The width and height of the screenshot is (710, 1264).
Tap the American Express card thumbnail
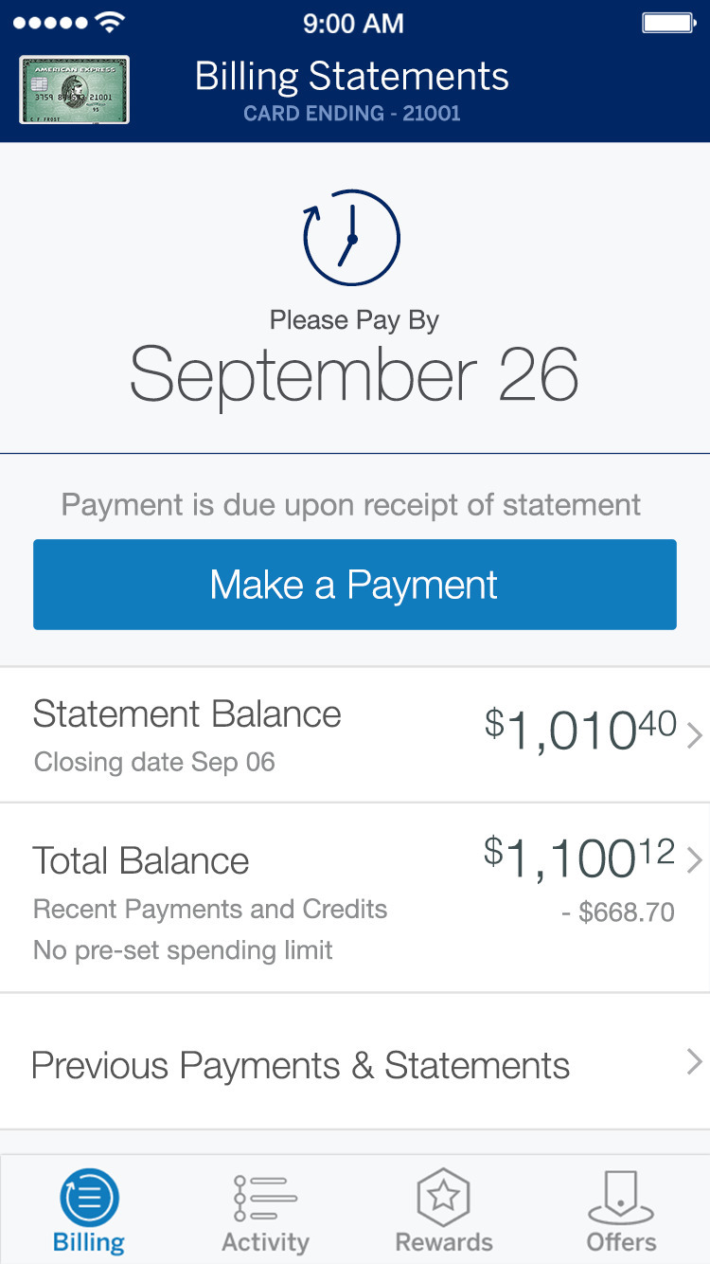click(x=74, y=90)
